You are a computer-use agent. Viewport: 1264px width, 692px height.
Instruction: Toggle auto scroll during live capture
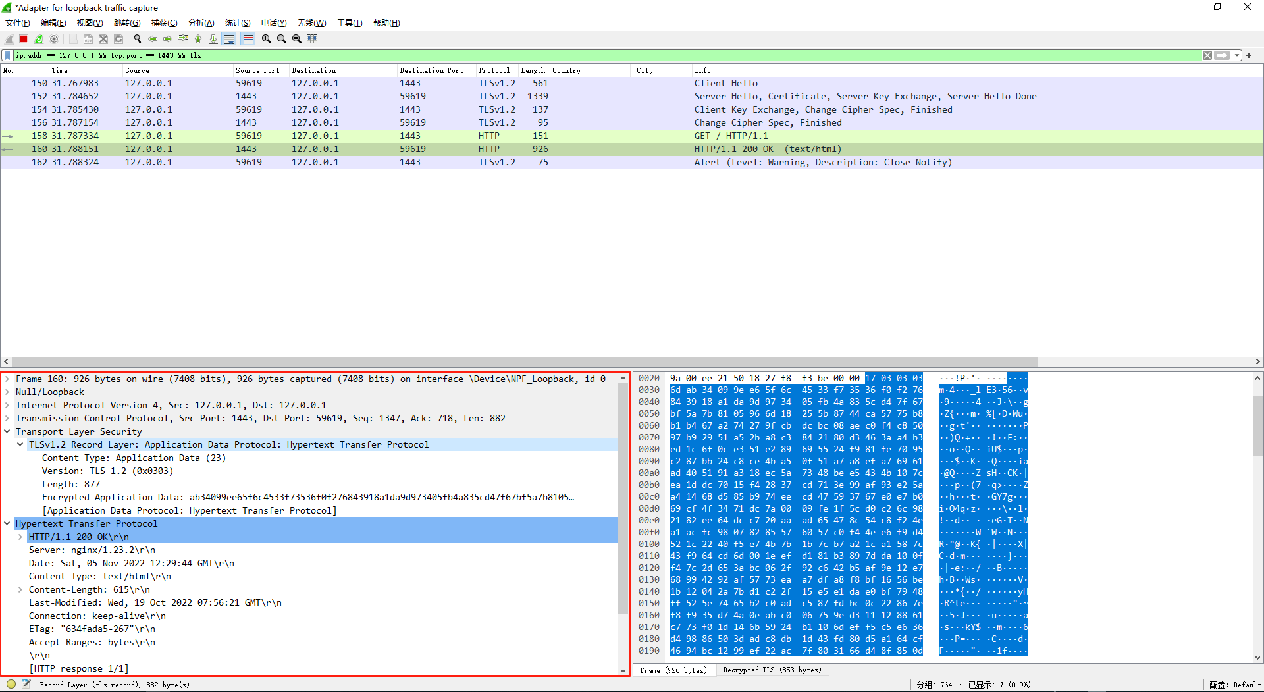click(229, 39)
